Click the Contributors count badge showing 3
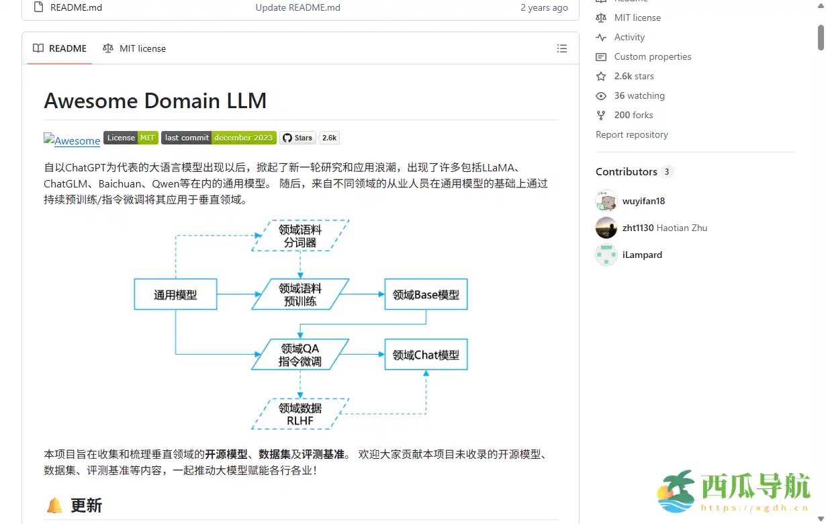Viewport: 826px width, 524px height. [x=666, y=171]
